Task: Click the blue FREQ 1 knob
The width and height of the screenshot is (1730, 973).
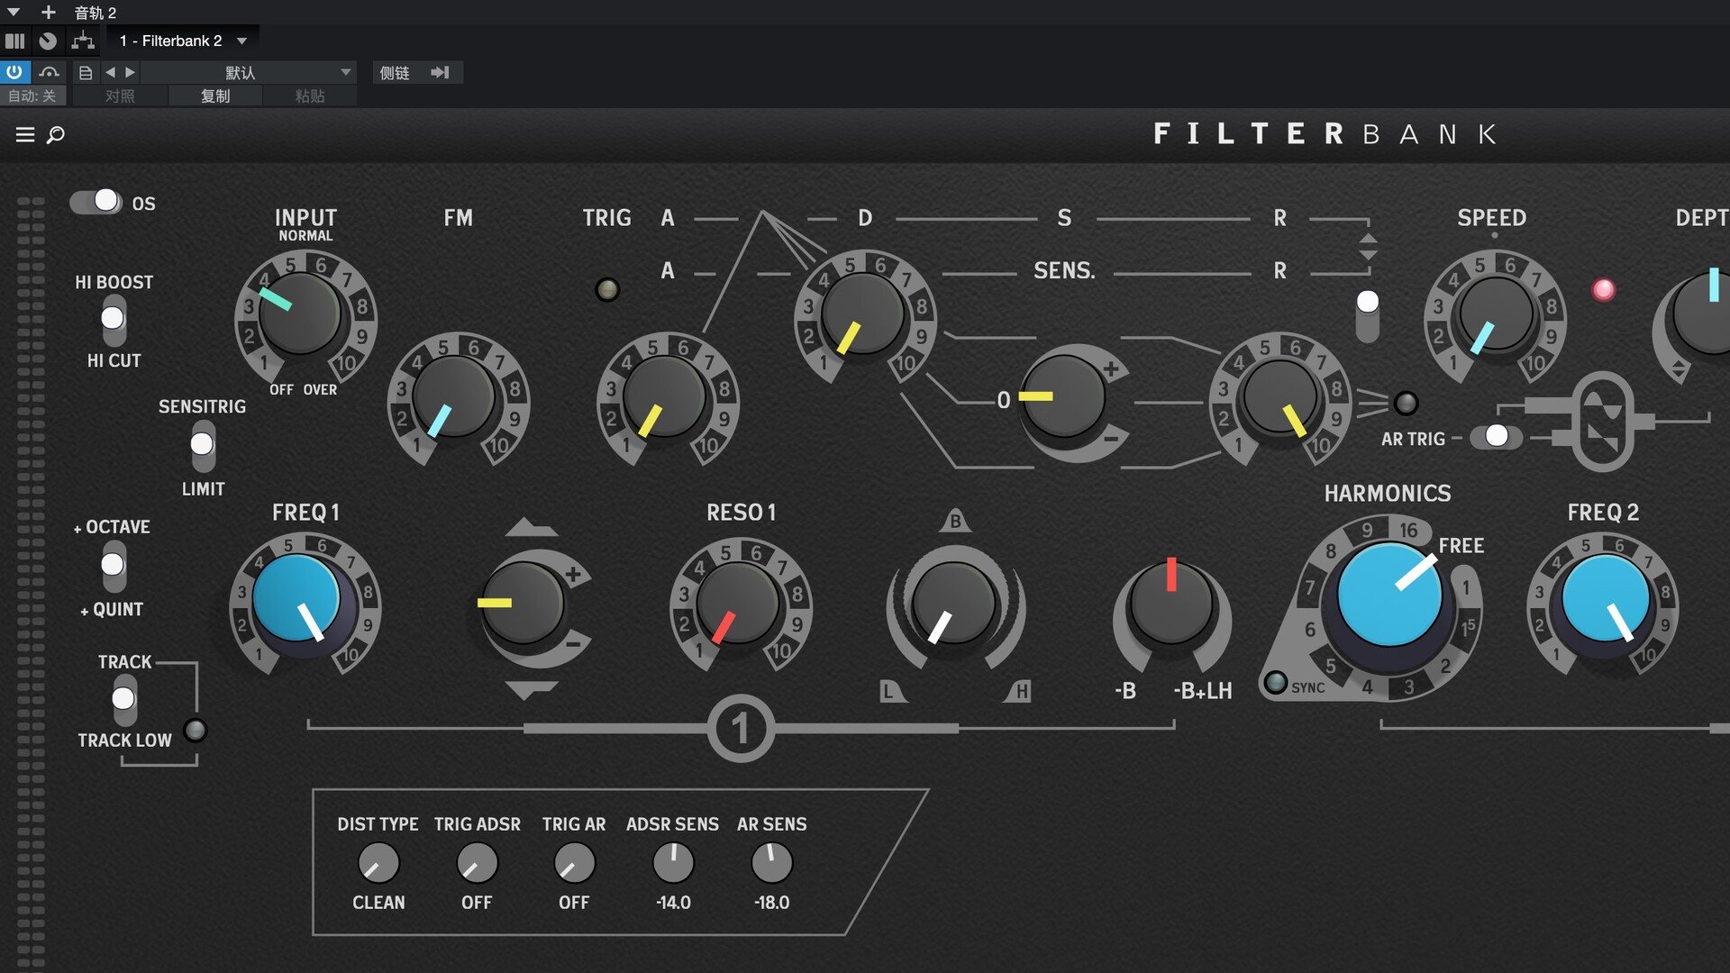Action: coord(296,599)
